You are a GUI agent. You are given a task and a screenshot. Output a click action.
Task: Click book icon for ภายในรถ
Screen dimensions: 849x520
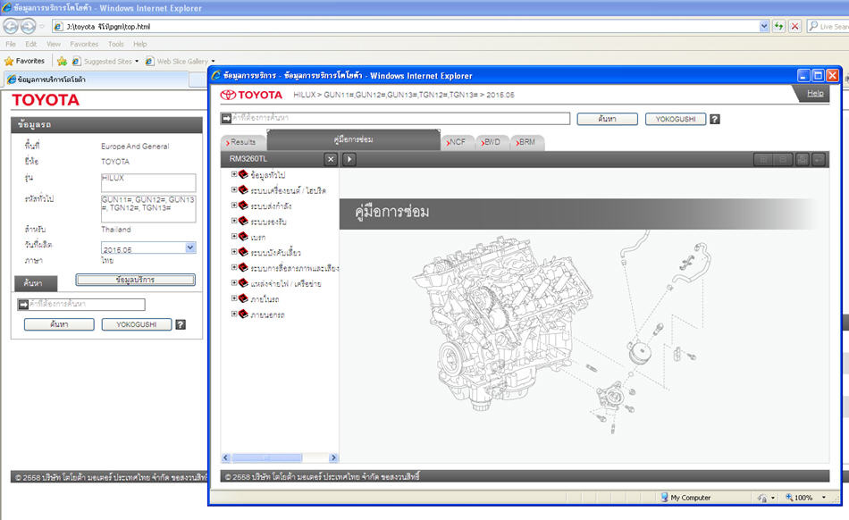243,298
